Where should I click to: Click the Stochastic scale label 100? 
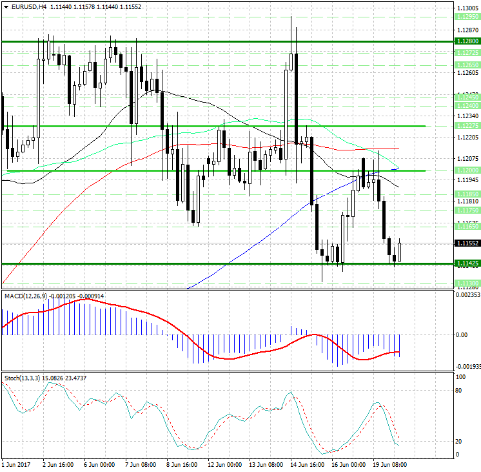tap(461, 377)
